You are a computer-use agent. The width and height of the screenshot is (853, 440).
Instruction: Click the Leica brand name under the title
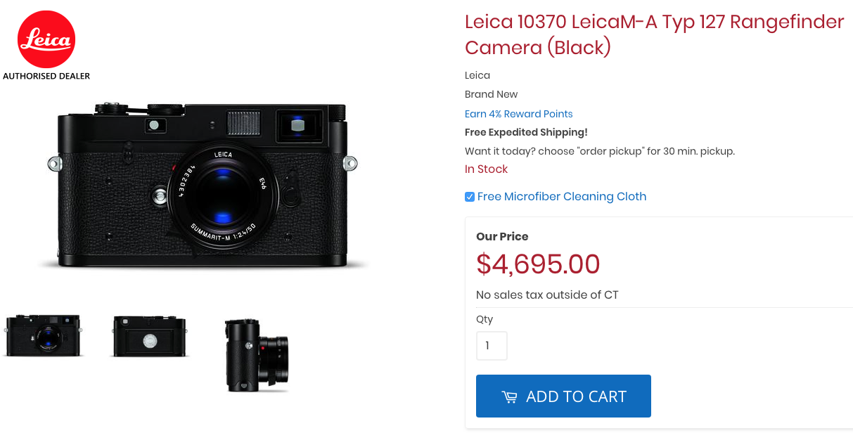(477, 75)
